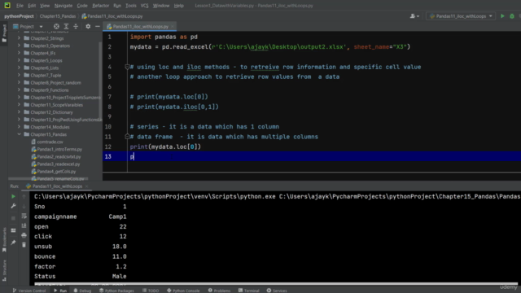Open Chapter10_ProjectTrippletsSumzero folder
Viewport: 521px width, 293px height.
pos(62,98)
